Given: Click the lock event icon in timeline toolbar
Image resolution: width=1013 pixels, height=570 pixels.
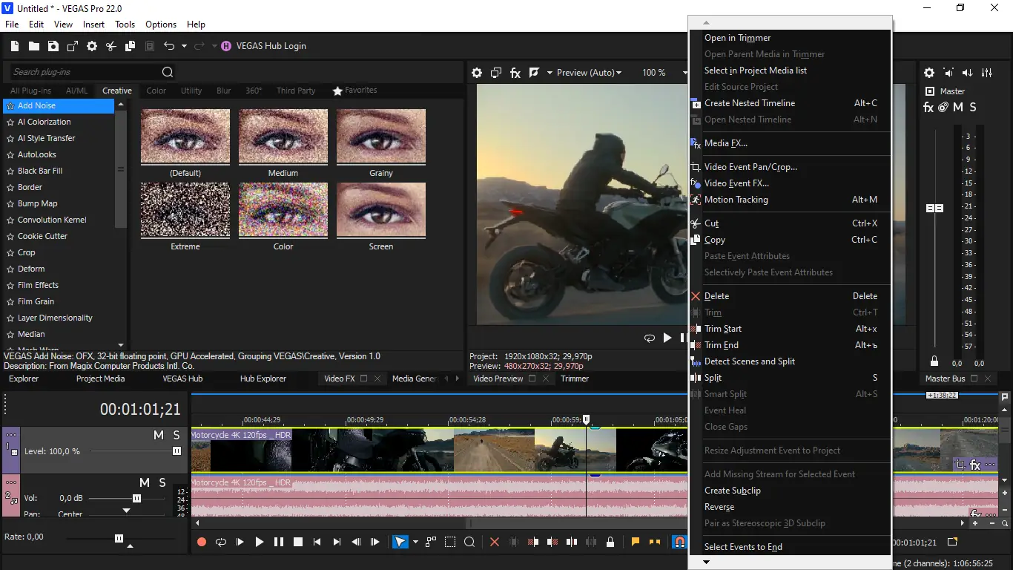Looking at the screenshot, I should [610, 543].
